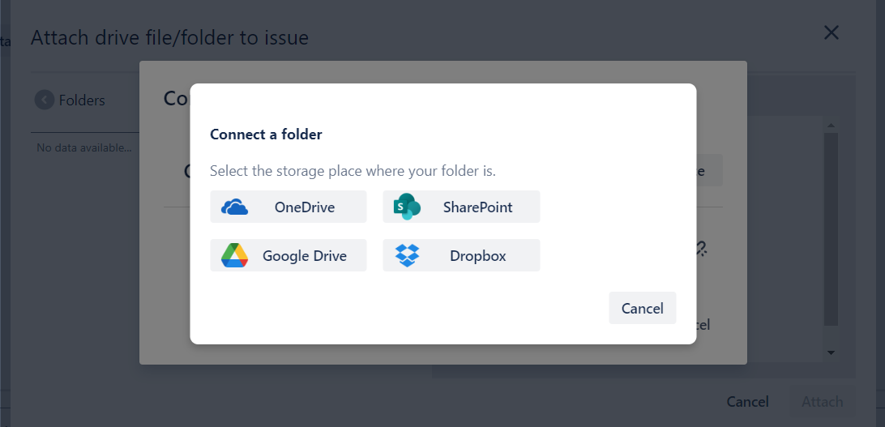Click the greyed-out Attach button
Image resolution: width=885 pixels, height=427 pixels.
click(822, 402)
